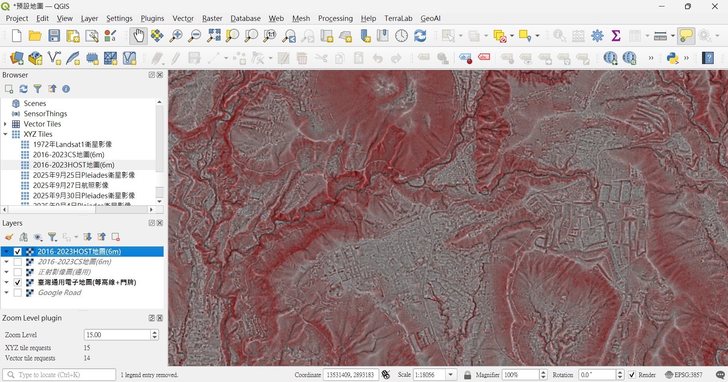Viewport: 728px width, 382px height.
Task: Click the Browser panel vertical scrollbar
Action: click(159, 152)
